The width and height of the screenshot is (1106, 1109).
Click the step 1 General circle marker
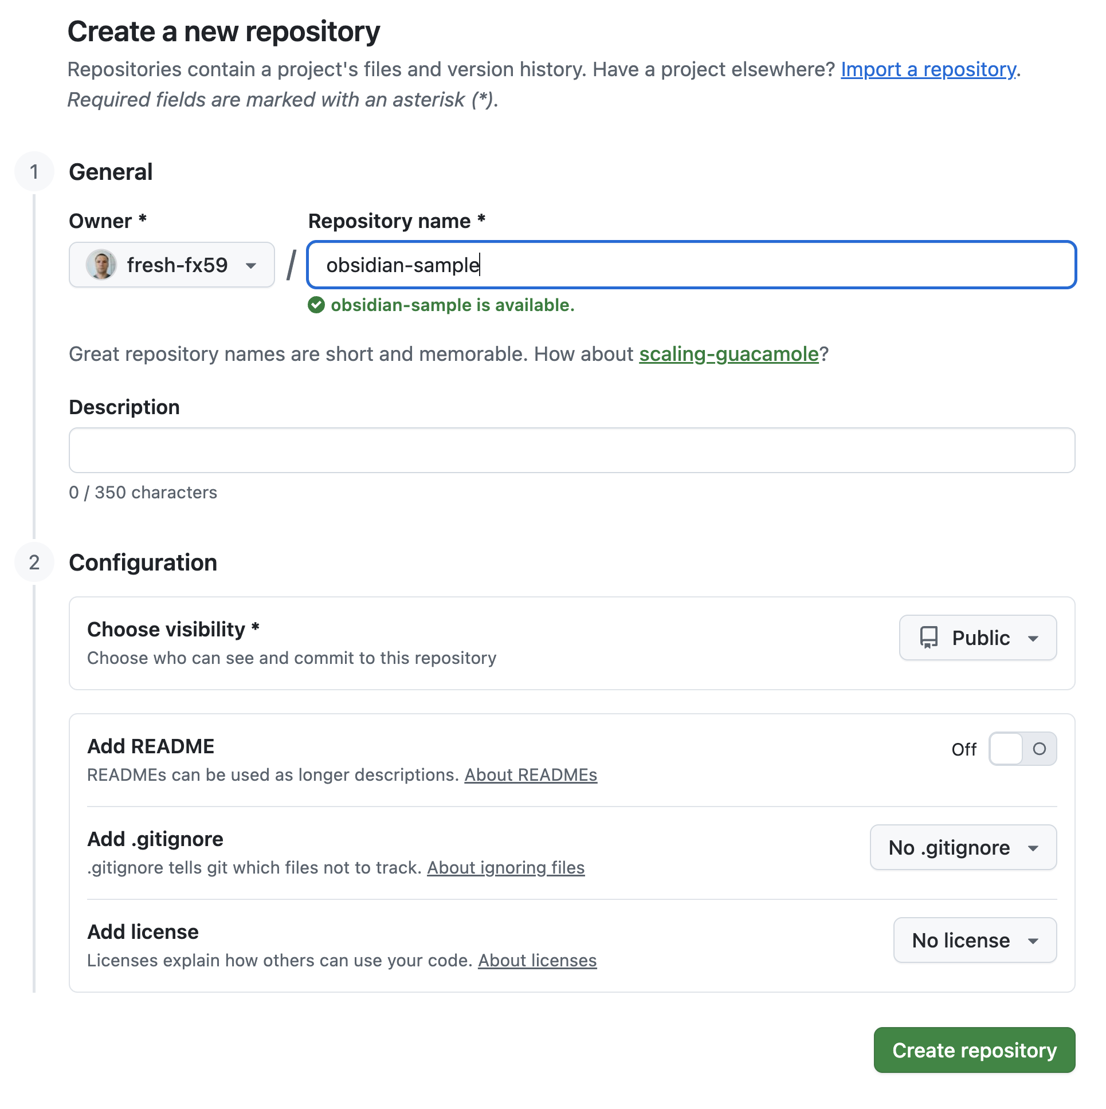click(34, 172)
